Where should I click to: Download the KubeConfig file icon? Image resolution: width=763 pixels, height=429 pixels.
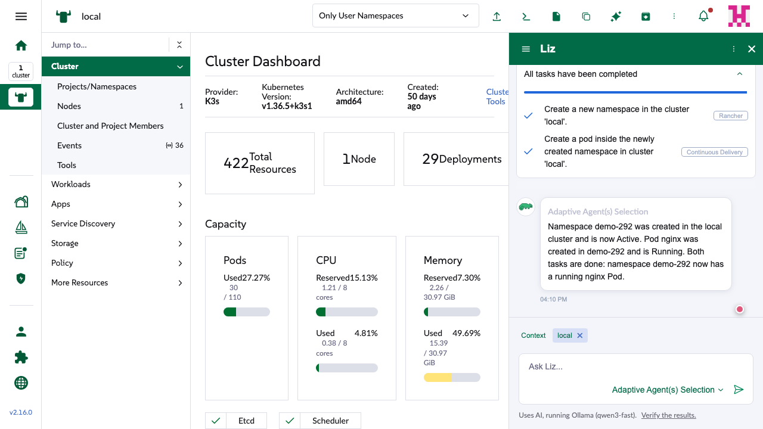coord(556,17)
